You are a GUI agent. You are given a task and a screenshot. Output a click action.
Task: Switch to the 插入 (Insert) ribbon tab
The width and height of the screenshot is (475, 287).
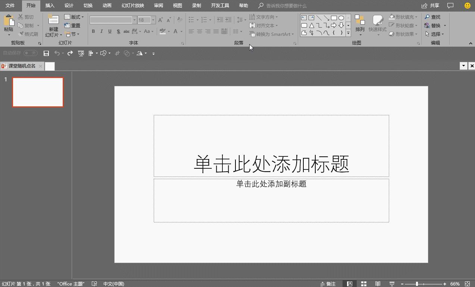coord(50,6)
